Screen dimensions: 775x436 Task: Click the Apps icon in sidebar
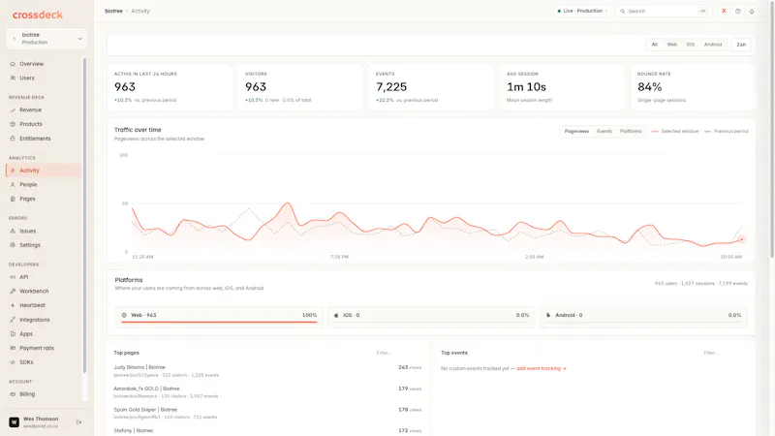pyautogui.click(x=13, y=334)
